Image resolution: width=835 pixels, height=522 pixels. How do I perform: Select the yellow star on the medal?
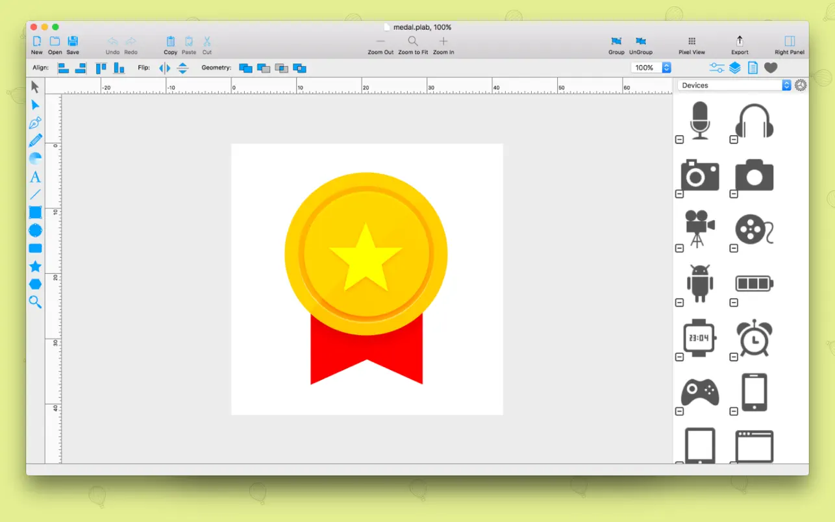click(x=366, y=256)
